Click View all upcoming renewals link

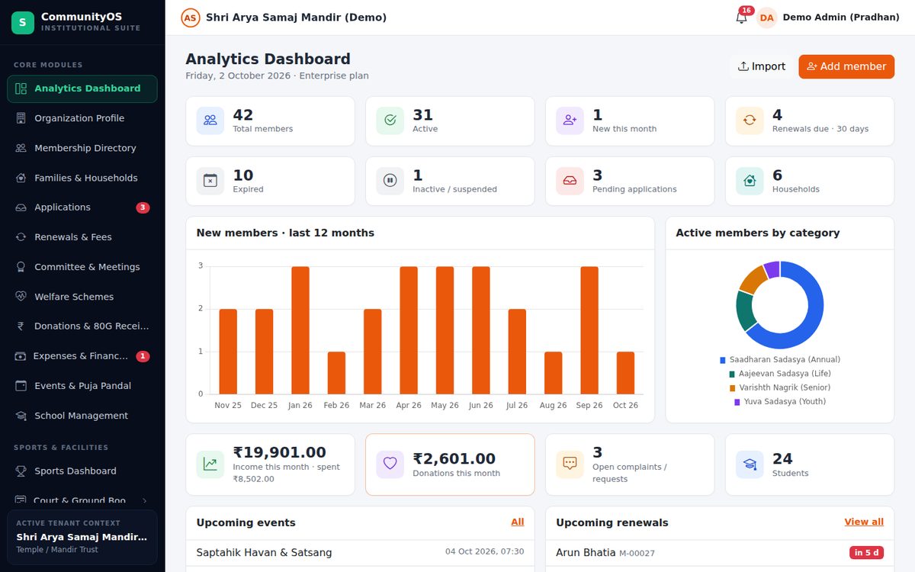pos(864,522)
